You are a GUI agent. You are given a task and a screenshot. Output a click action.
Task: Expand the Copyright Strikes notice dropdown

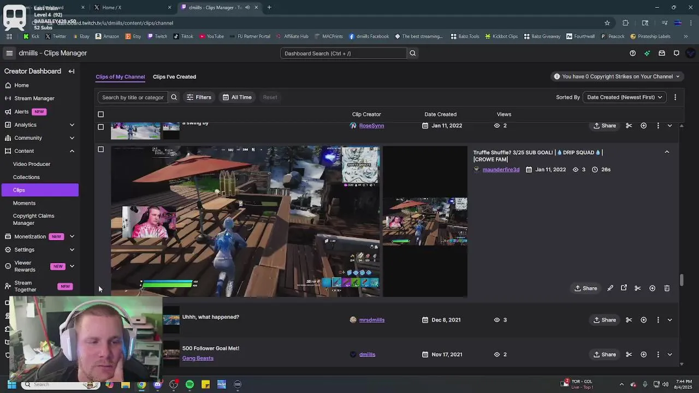617,76
